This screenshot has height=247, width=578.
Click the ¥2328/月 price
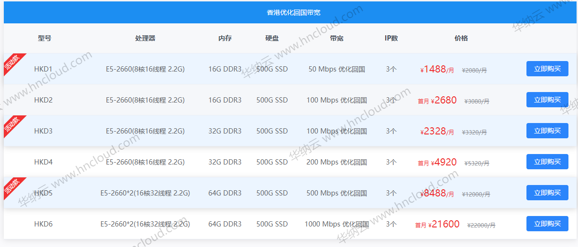[437, 131]
